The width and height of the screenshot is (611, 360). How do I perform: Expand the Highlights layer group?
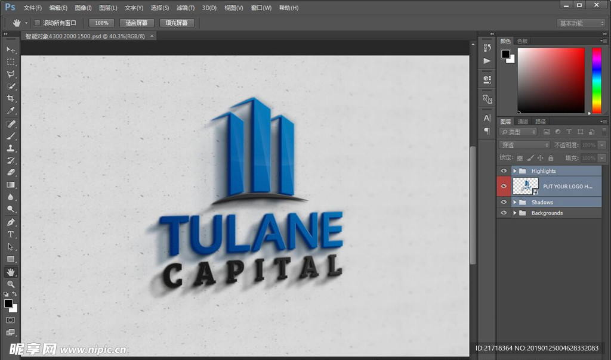[x=514, y=171]
